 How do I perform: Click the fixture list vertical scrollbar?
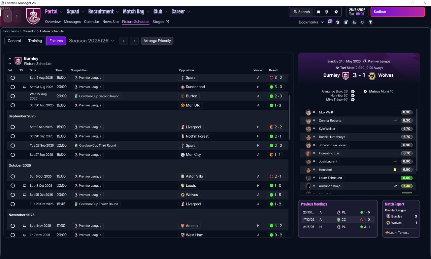pos(290,117)
